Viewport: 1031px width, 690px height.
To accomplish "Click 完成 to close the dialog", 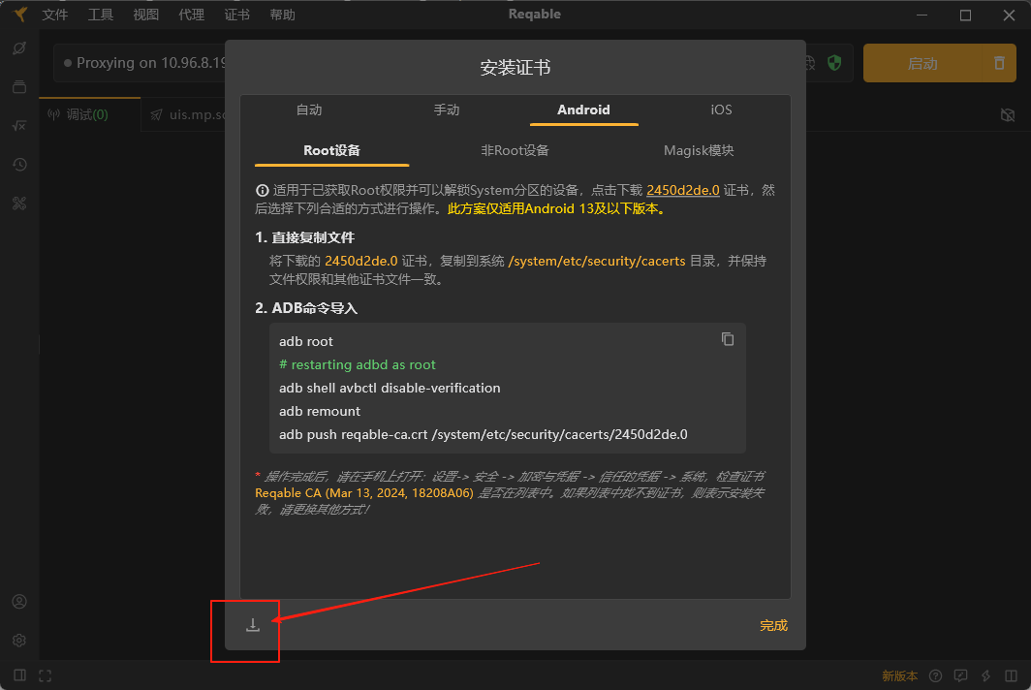I will point(773,625).
